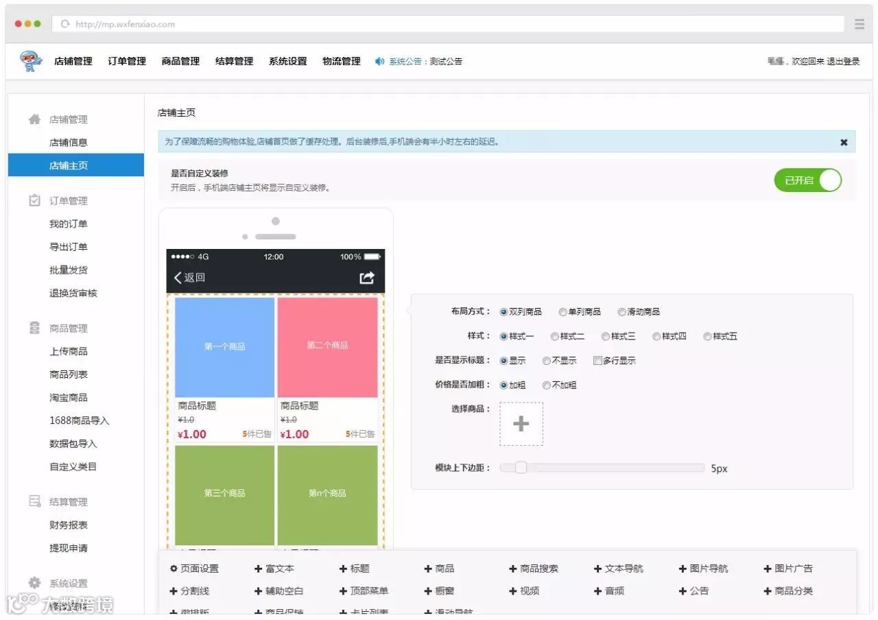Add a 橱窗 showcase module

[440, 591]
